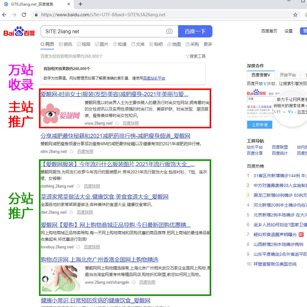307x307 pixels.
Task: Open 百度快照 for www.2liang.net/ result
Action: point(131,123)
